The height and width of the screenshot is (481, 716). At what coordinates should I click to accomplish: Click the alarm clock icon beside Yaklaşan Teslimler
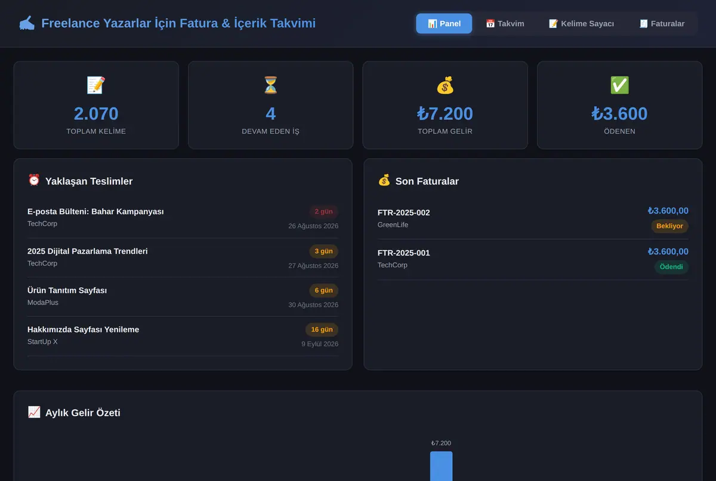34,180
